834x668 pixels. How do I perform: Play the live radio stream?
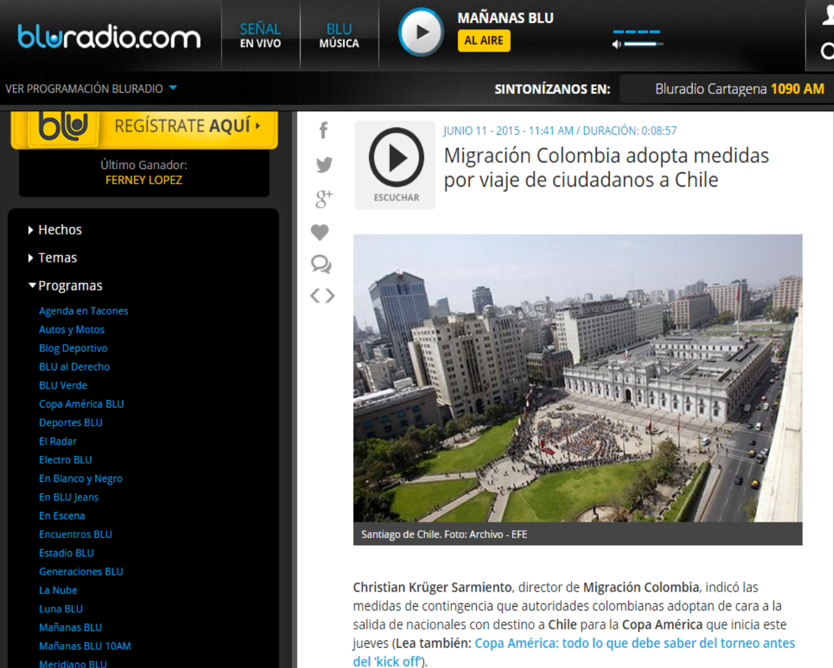(x=421, y=31)
